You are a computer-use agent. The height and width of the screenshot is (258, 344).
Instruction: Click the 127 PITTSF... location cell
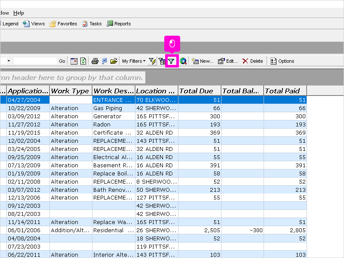(157, 198)
